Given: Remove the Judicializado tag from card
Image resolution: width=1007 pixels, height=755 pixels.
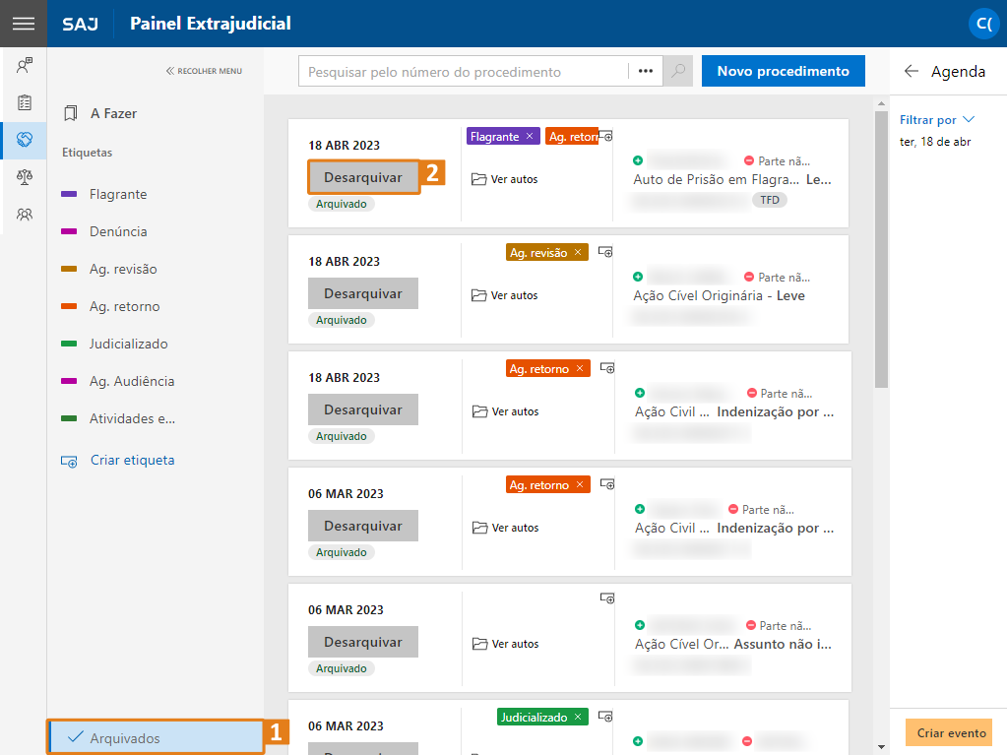Looking at the screenshot, I should (x=578, y=718).
